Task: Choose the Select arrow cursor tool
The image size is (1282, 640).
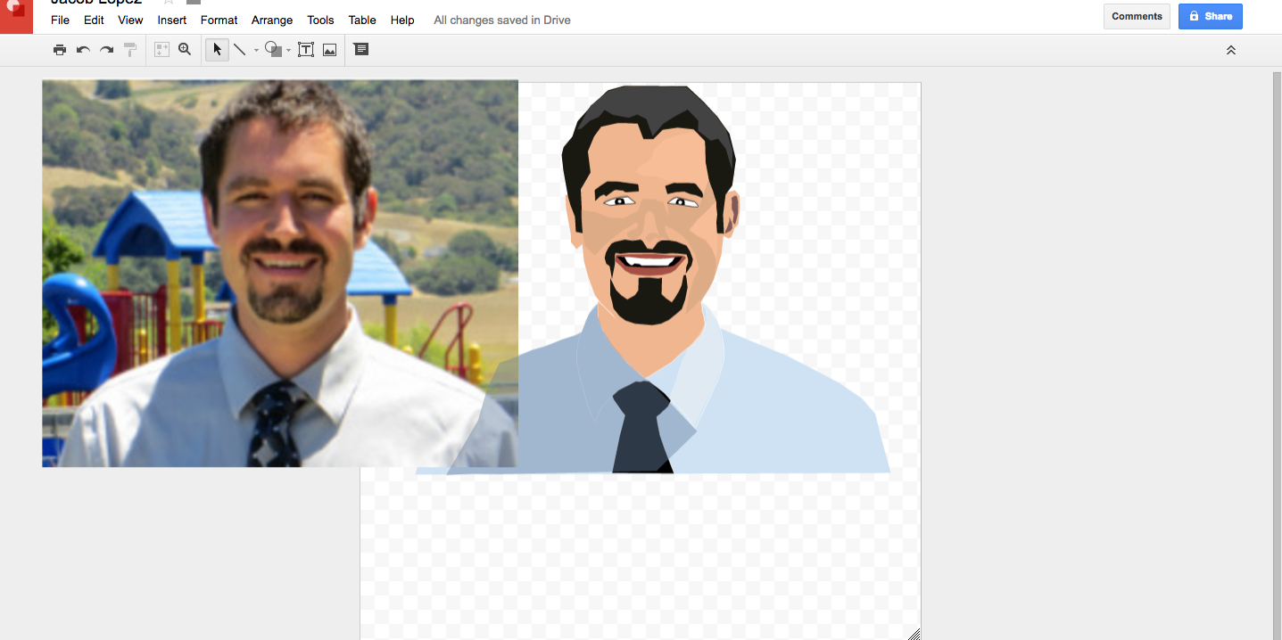Action: tap(217, 50)
